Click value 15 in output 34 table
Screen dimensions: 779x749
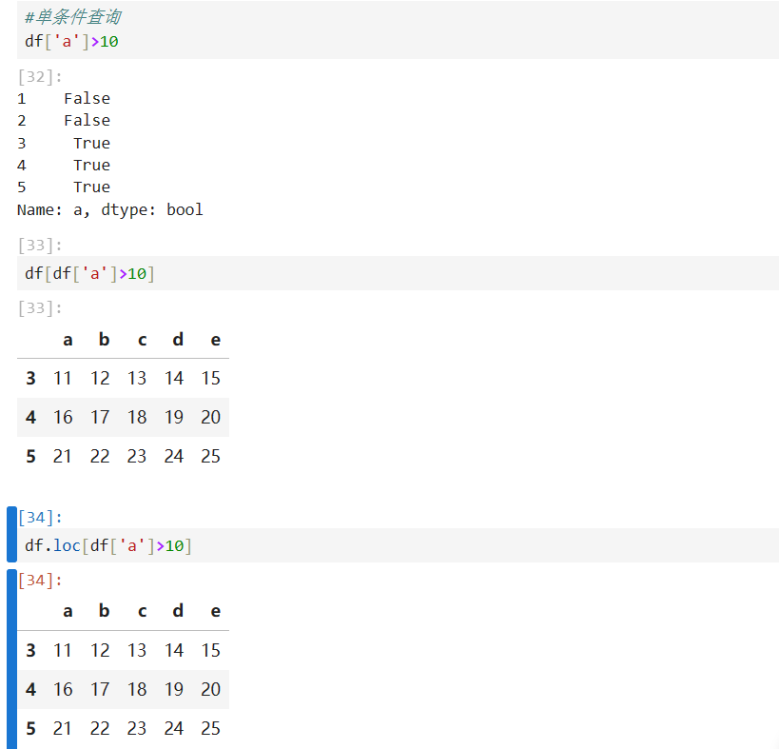(210, 650)
